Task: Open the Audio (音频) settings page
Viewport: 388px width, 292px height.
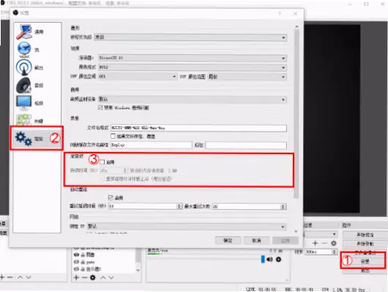Action: pyautogui.click(x=30, y=85)
